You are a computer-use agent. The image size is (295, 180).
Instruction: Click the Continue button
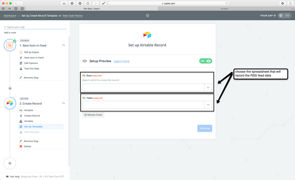click(205, 128)
